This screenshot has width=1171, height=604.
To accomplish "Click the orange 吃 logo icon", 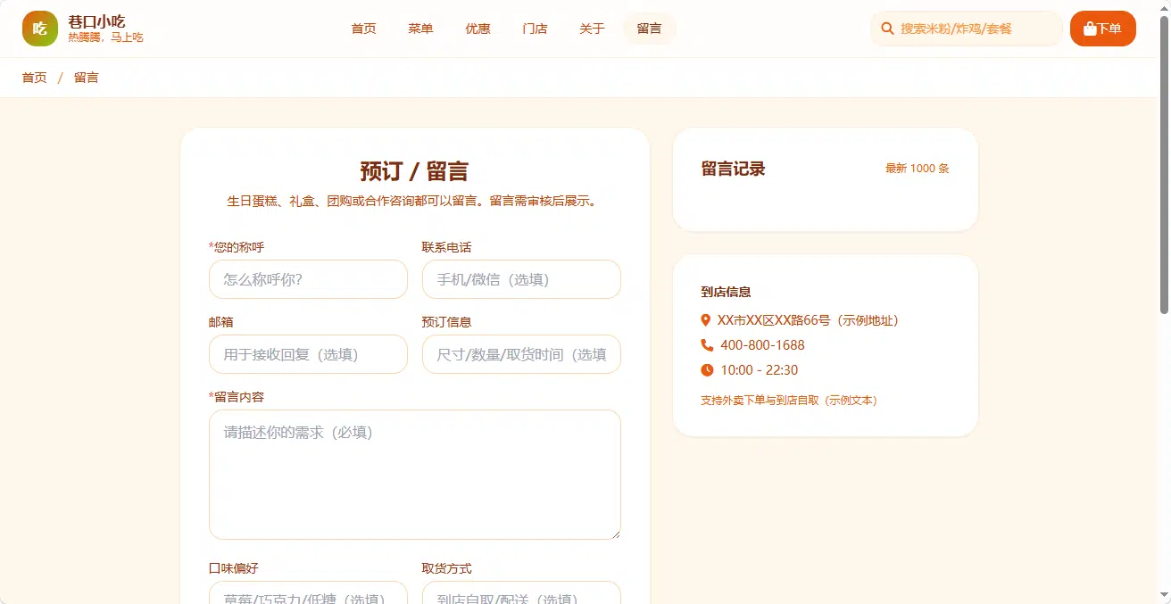I will coord(40,29).
